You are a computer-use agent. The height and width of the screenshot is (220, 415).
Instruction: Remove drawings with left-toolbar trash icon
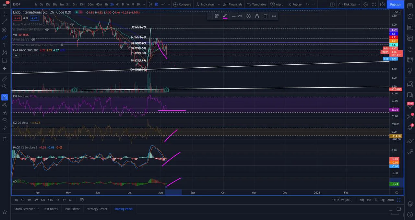click(5, 139)
